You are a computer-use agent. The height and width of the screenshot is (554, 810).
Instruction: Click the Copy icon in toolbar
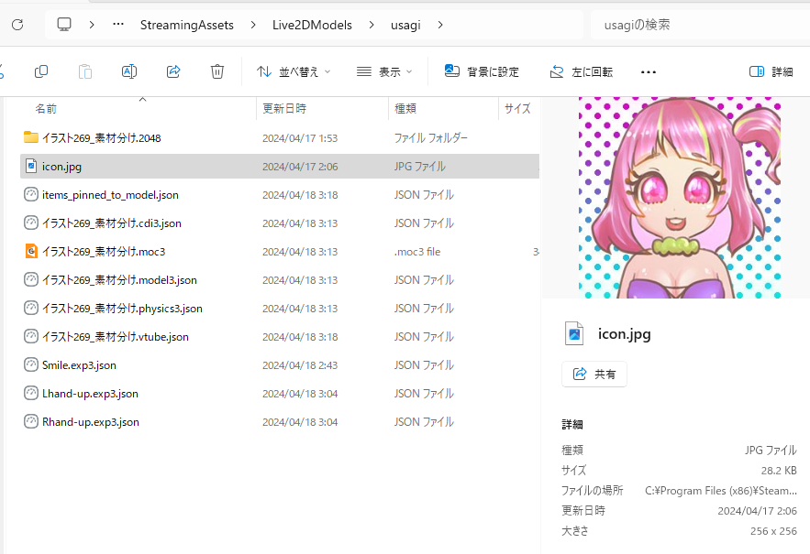[x=41, y=71]
